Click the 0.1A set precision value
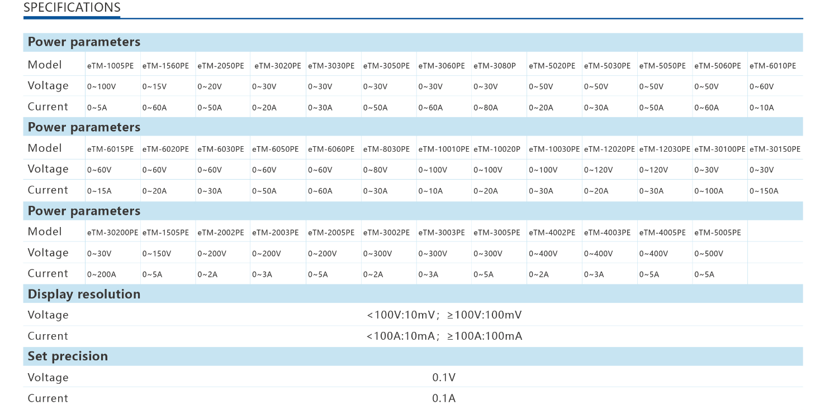The image size is (825, 410). tap(444, 398)
